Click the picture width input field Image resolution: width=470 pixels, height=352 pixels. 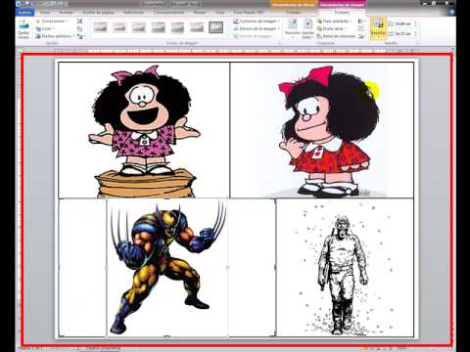[x=403, y=33]
